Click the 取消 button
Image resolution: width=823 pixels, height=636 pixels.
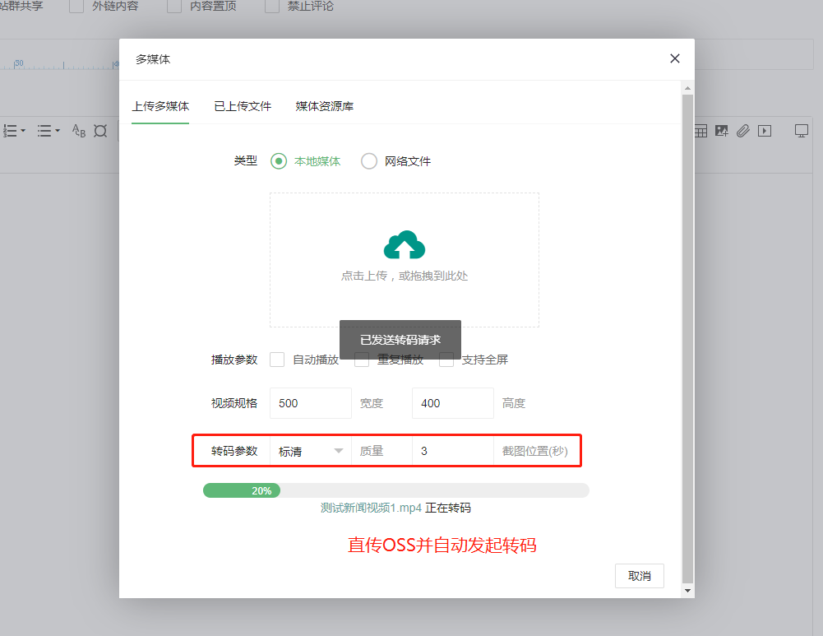coord(640,576)
